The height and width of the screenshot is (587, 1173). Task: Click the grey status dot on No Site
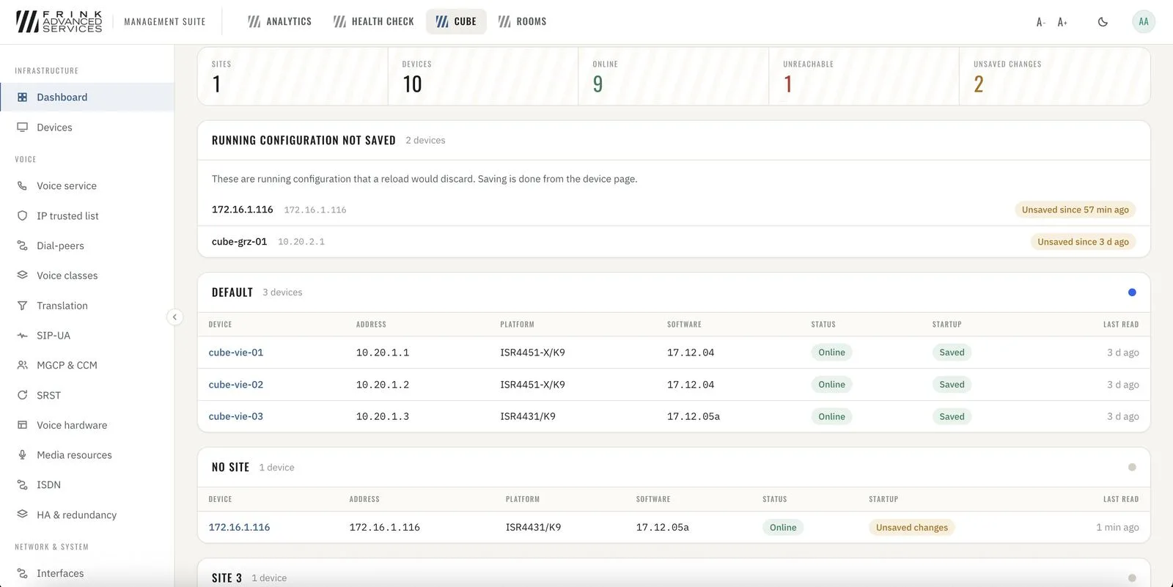1132,468
